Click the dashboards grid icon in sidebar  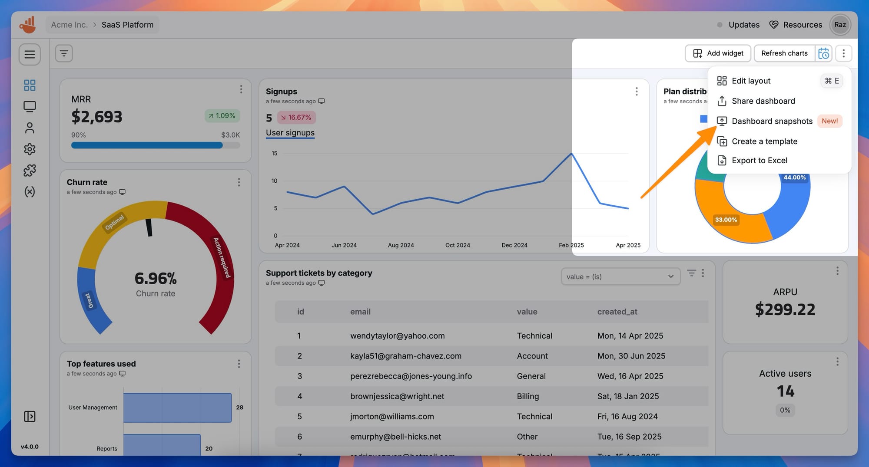click(x=30, y=85)
